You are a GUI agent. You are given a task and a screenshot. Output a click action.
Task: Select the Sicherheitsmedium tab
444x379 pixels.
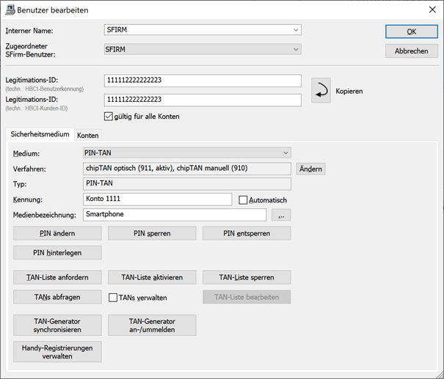[x=40, y=134]
